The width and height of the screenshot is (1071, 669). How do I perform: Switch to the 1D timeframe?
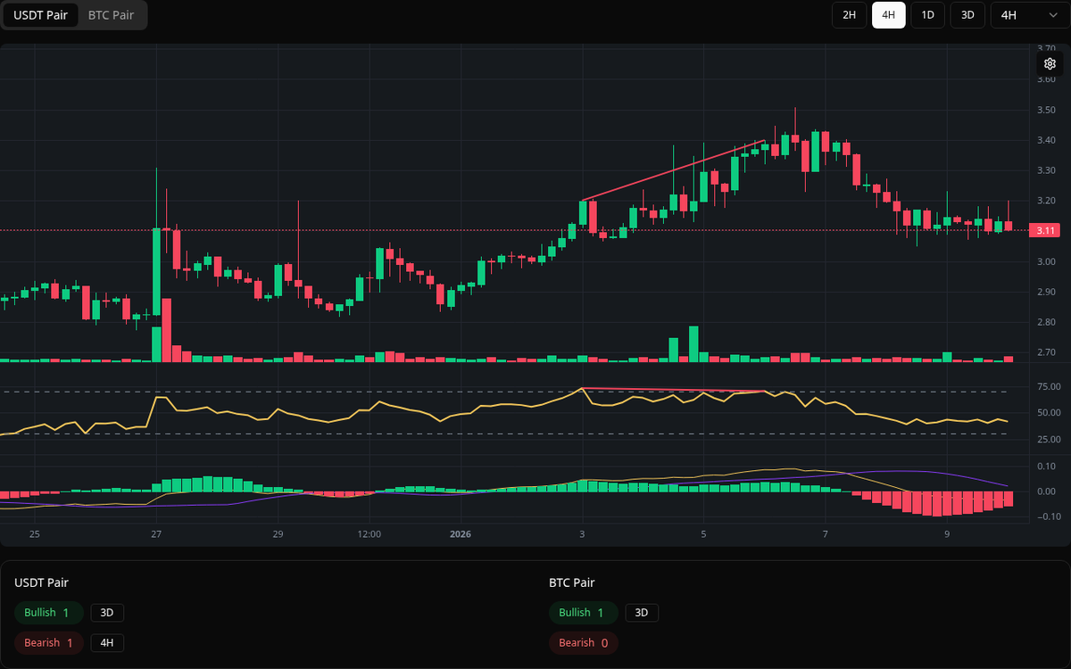click(927, 15)
